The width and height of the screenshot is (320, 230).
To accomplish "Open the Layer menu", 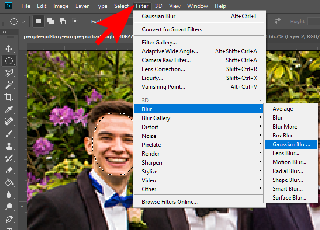I will coord(82,6).
